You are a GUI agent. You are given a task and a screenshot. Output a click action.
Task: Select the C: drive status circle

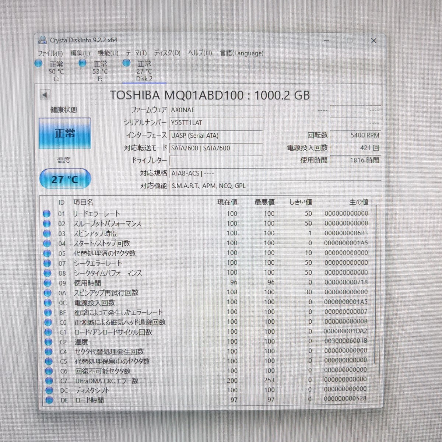pyautogui.click(x=39, y=63)
